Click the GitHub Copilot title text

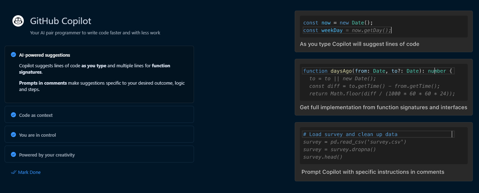click(61, 21)
